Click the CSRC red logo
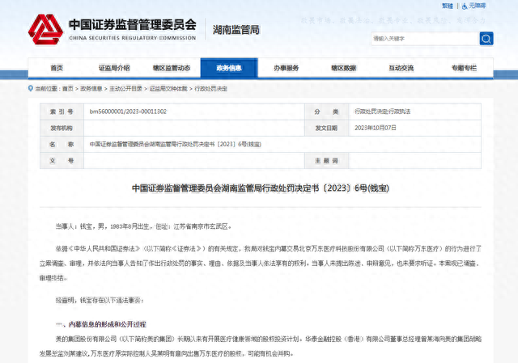The width and height of the screenshot is (518, 363). (x=45, y=29)
